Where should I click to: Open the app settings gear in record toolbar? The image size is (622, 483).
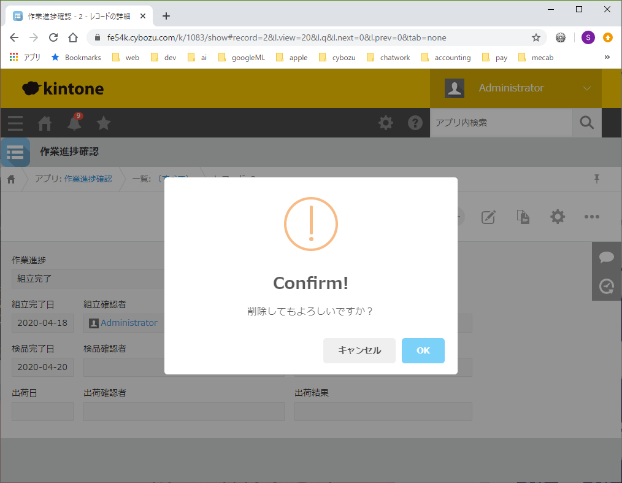point(557,217)
